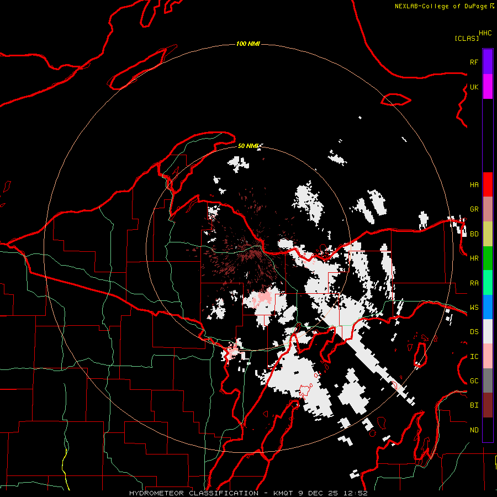This screenshot has width=497, height=497.
Task: Click the IC pink legend swatch
Action: (488, 356)
